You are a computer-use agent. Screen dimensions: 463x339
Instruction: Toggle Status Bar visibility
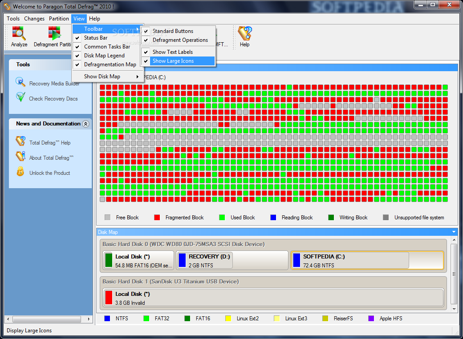[108, 38]
